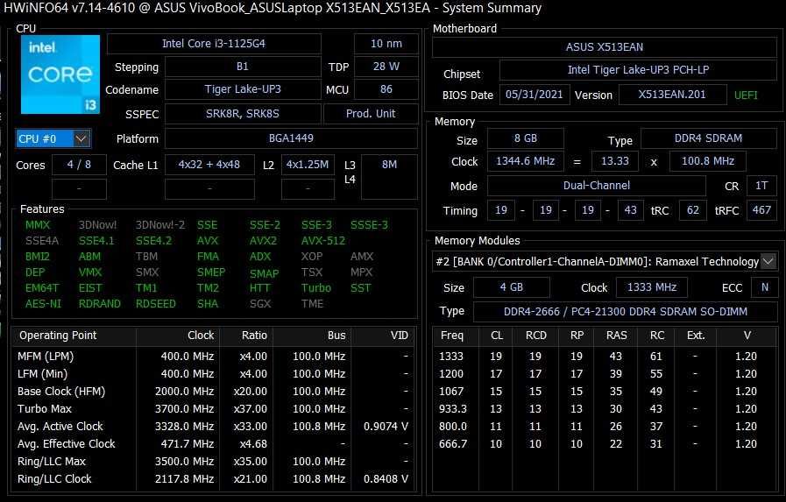The image size is (786, 502).
Task: Click the AVX-512 feature flag
Action: (x=323, y=241)
